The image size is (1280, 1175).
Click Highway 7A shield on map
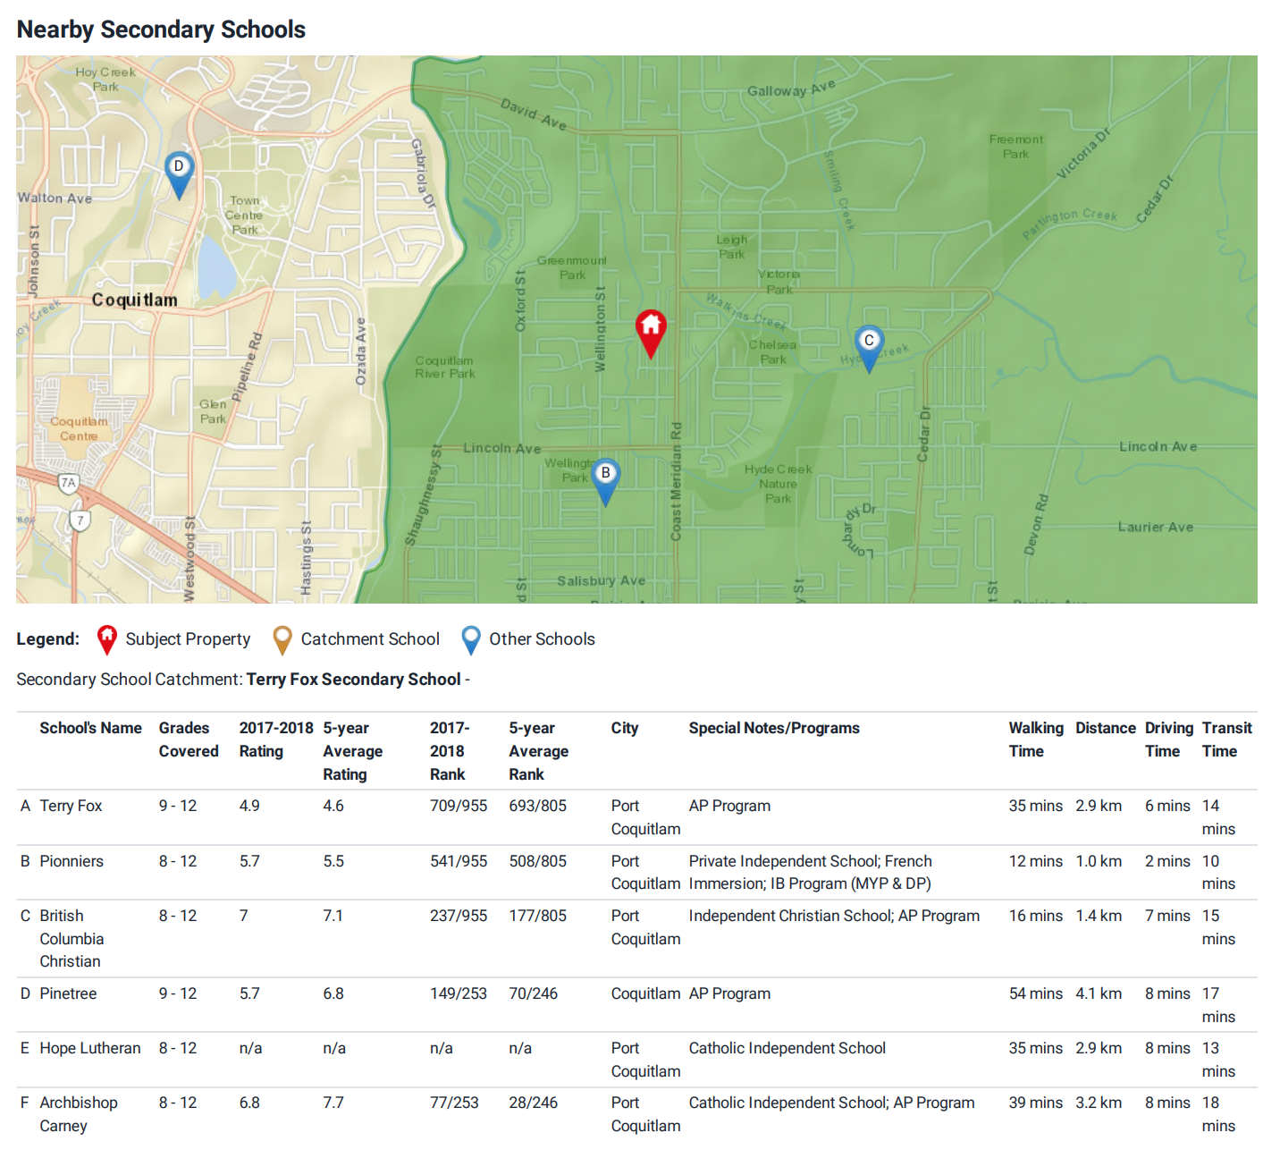tap(68, 483)
